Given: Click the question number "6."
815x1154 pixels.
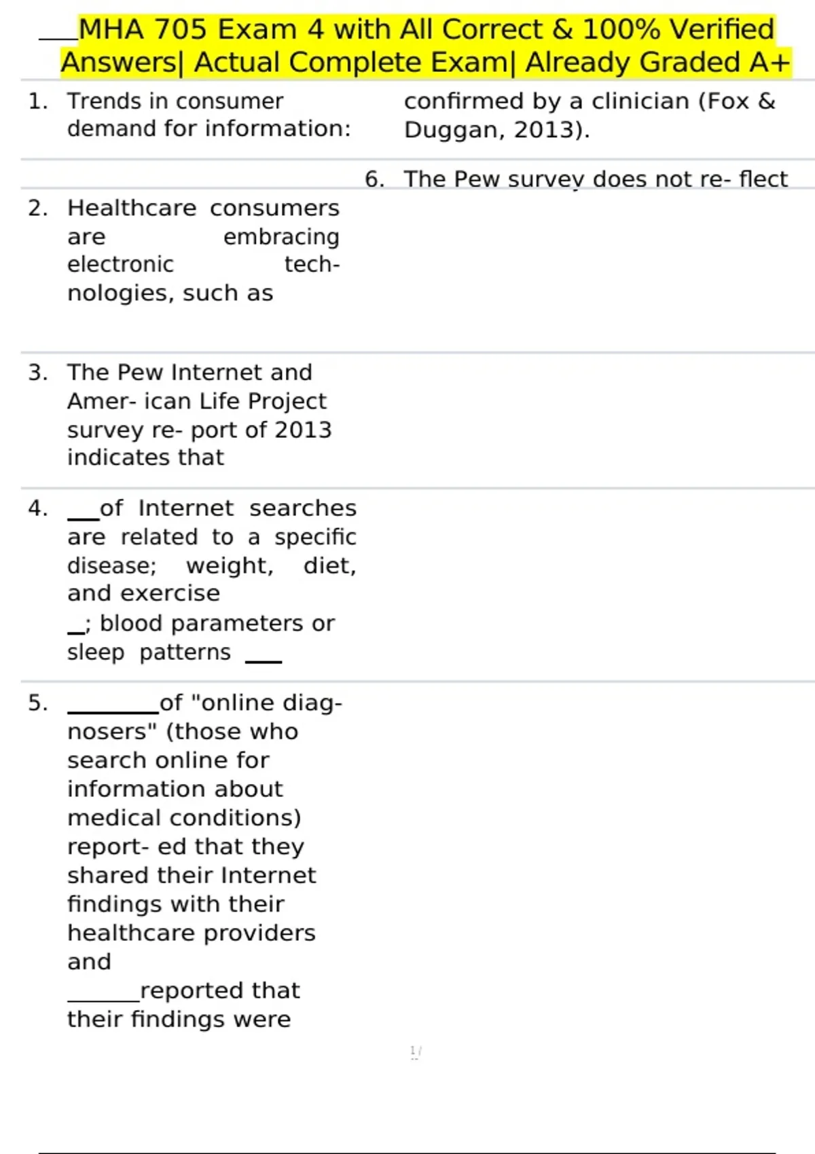Looking at the screenshot, I should click(374, 179).
